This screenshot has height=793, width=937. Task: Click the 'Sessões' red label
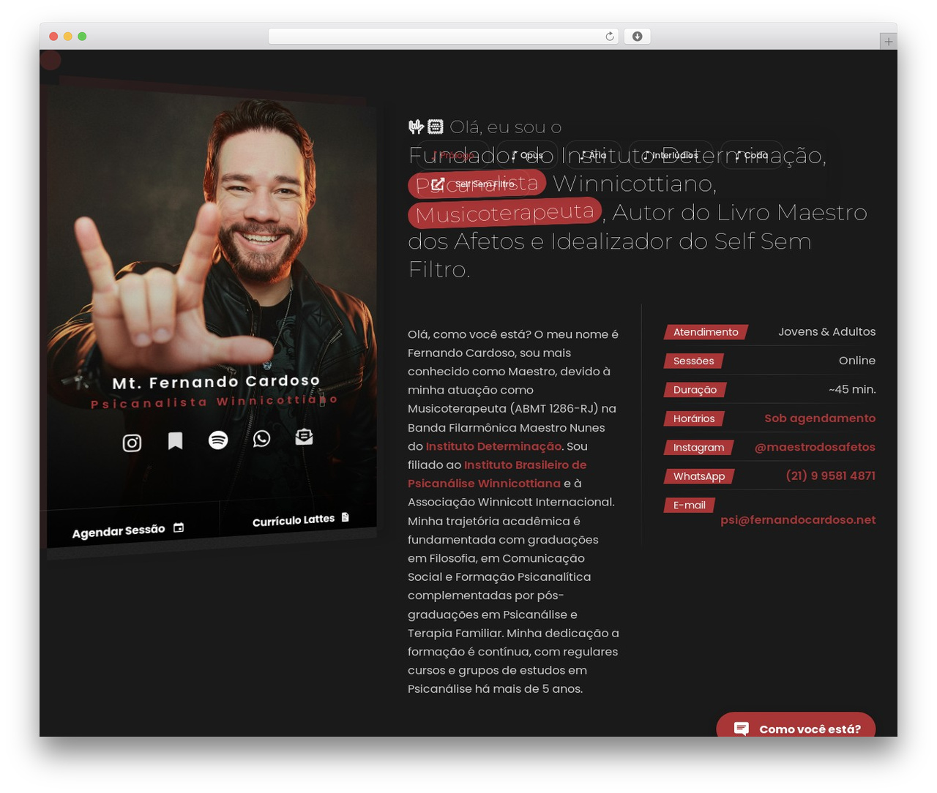point(693,361)
